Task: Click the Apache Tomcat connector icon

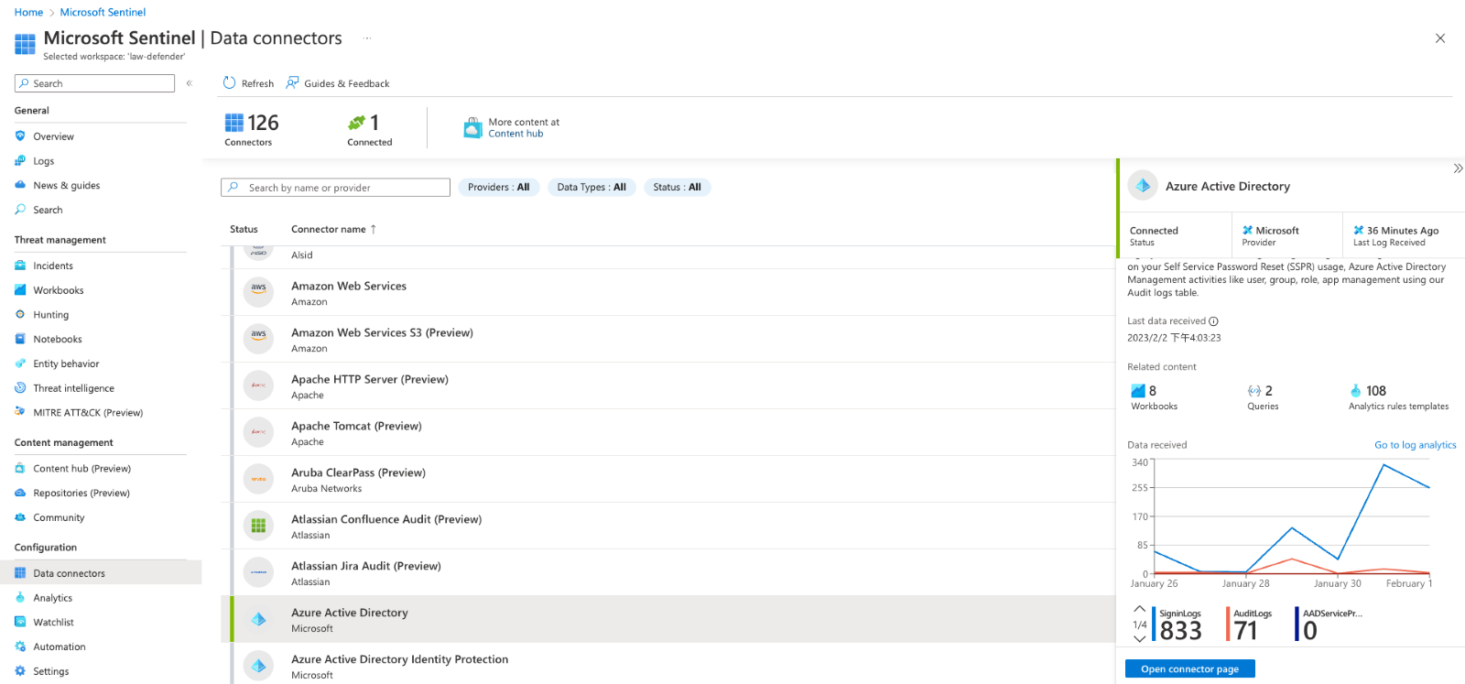Action: coord(259,433)
